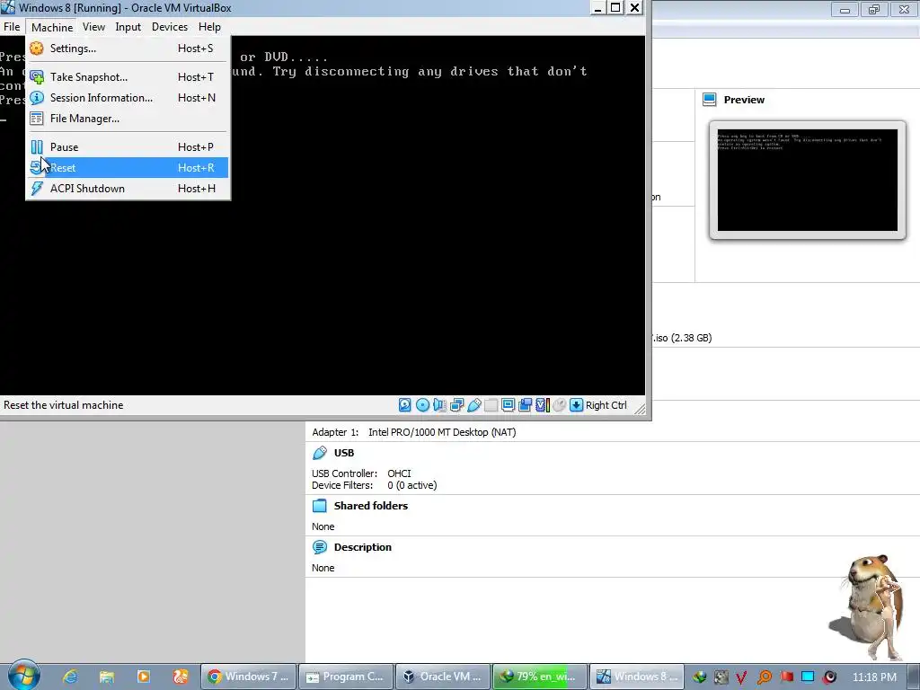The width and height of the screenshot is (920, 690).
Task: Click the optical disc status icon
Action: (x=422, y=405)
